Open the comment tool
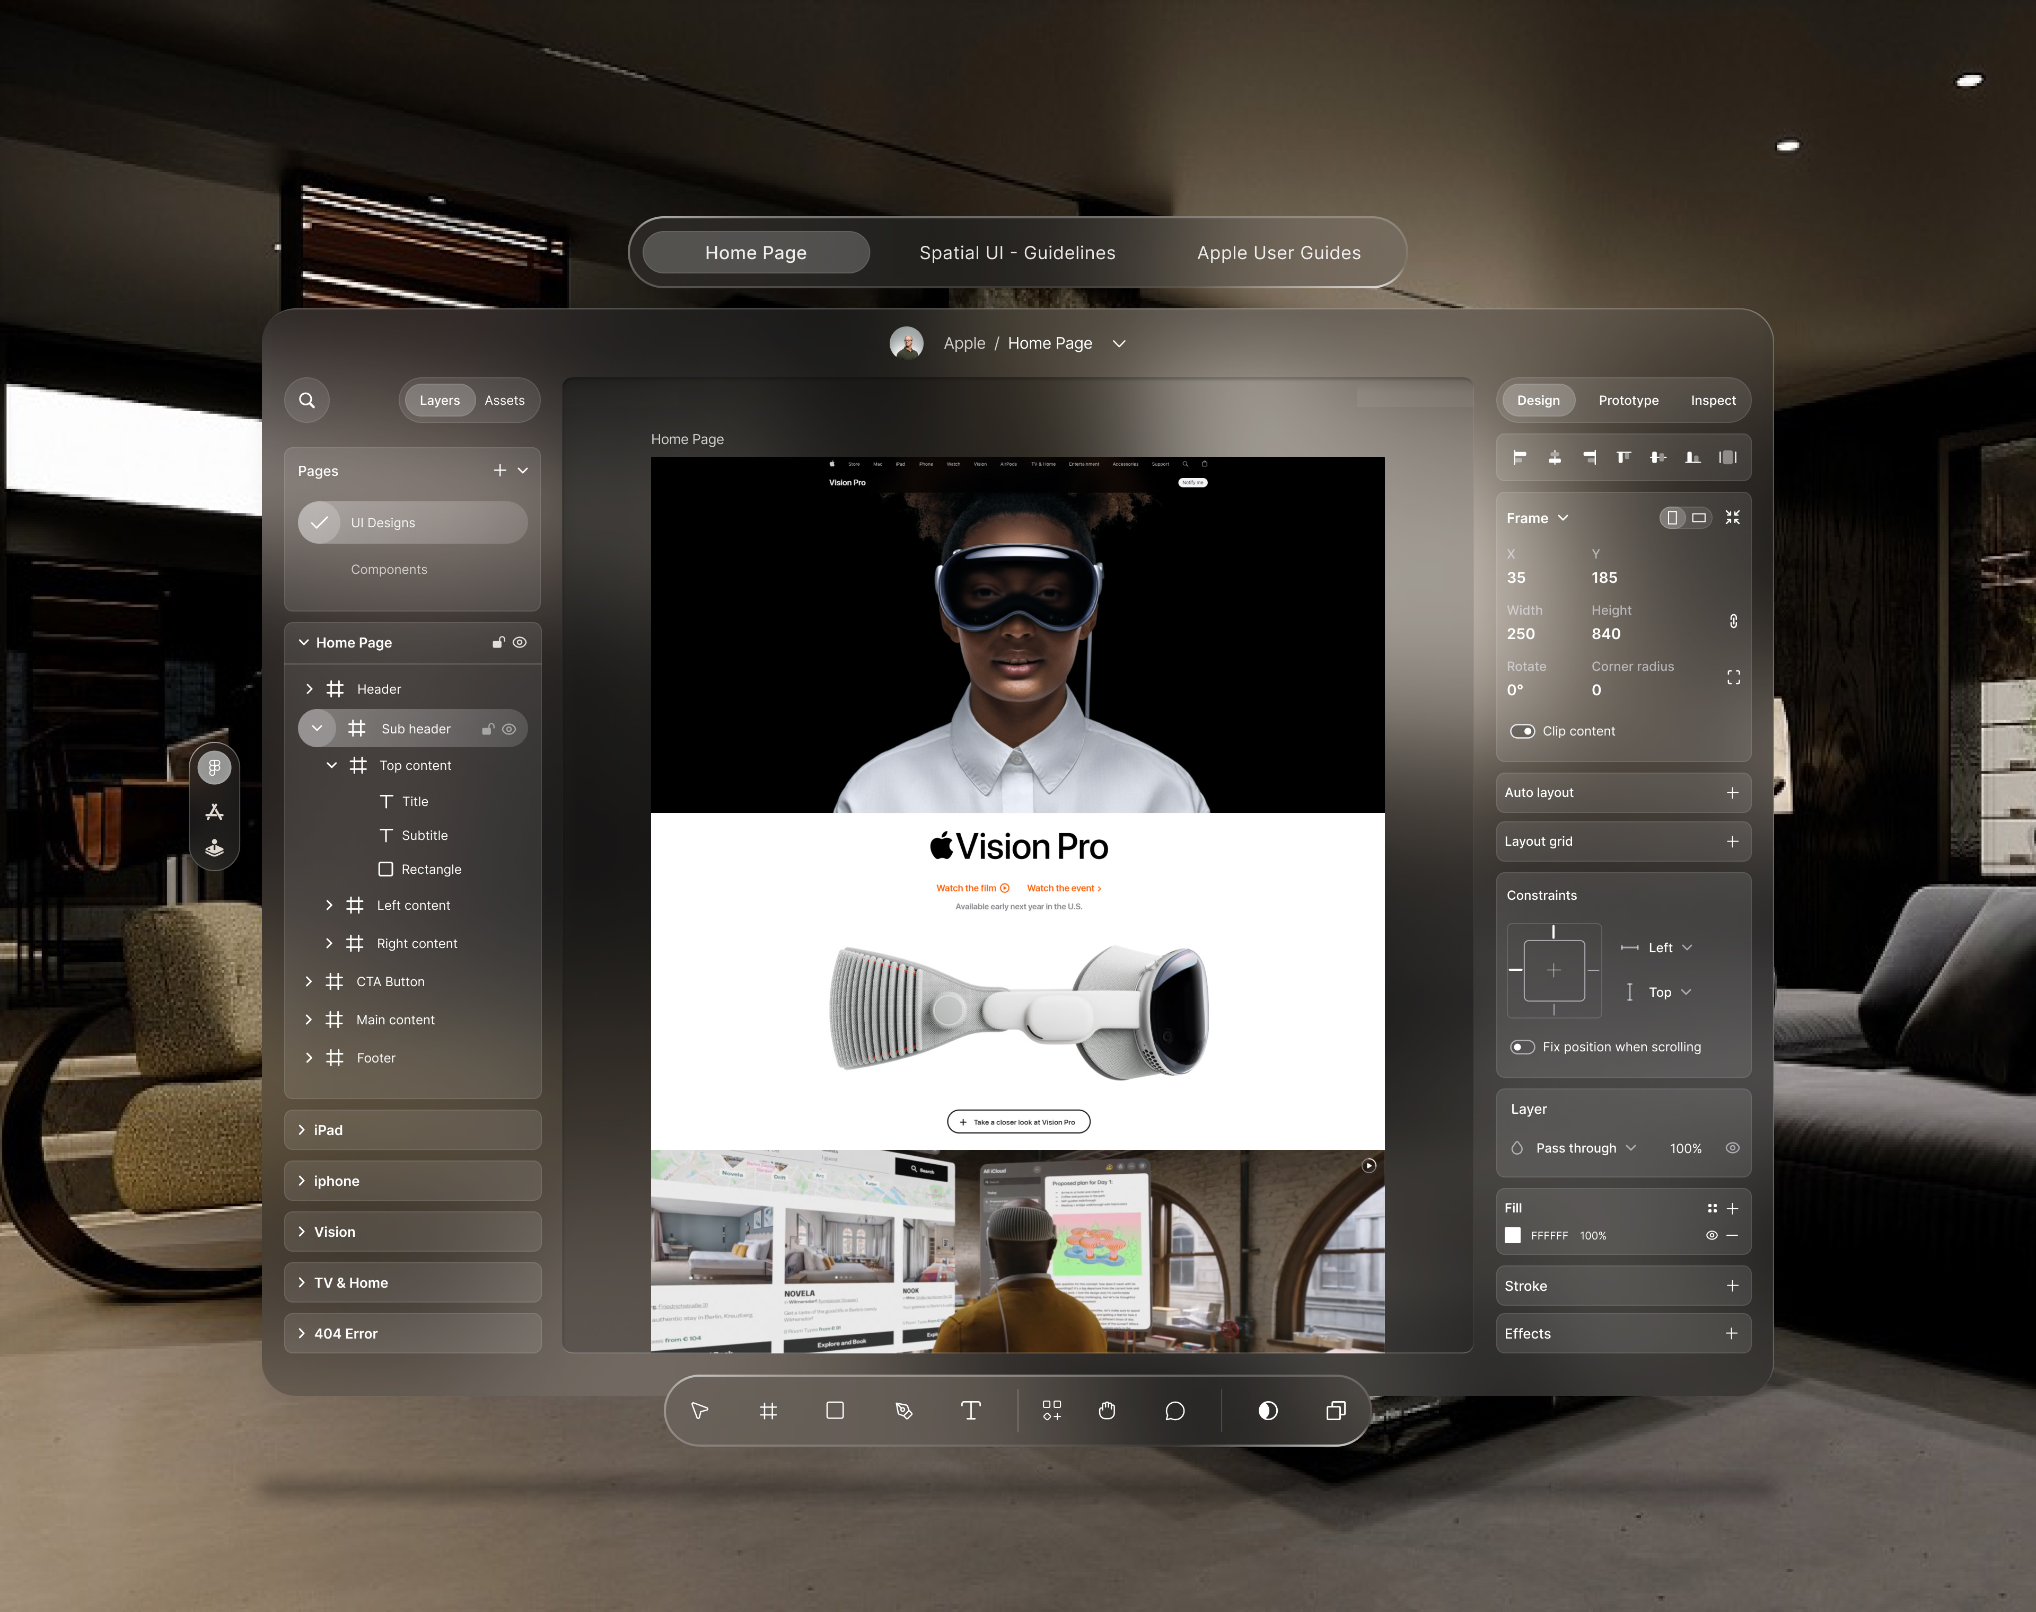This screenshot has height=1612, width=2036. 1175,1410
